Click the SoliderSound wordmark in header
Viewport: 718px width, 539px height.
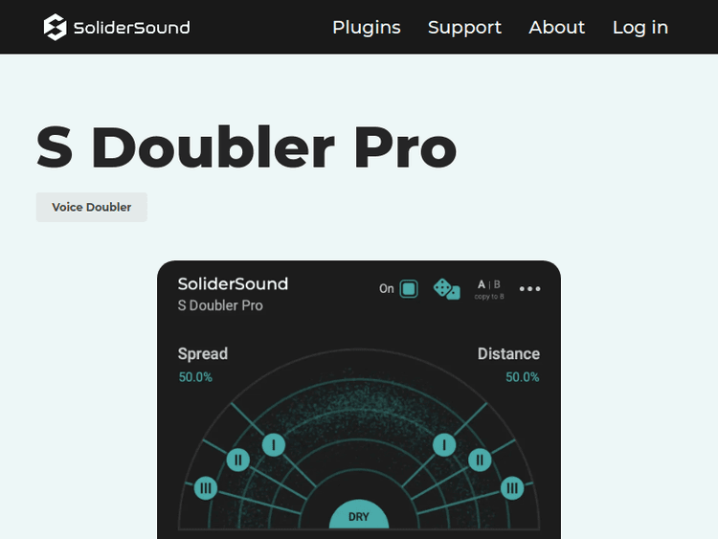[x=132, y=28]
